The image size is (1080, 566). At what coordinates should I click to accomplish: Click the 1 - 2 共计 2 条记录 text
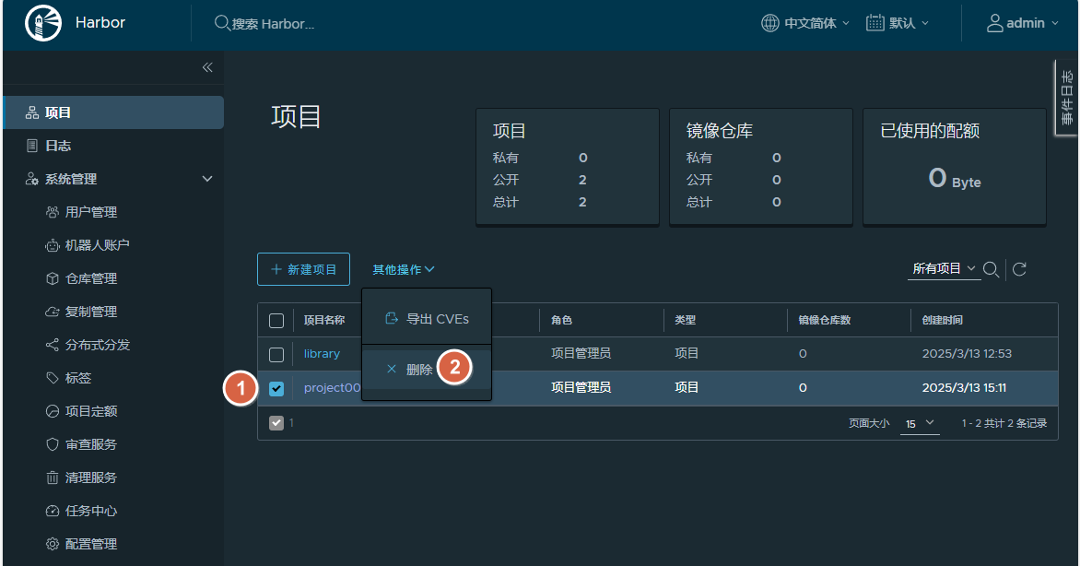[x=1004, y=423]
